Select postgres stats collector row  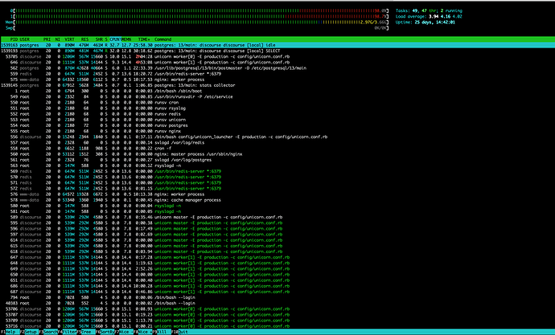pyautogui.click(x=277, y=85)
